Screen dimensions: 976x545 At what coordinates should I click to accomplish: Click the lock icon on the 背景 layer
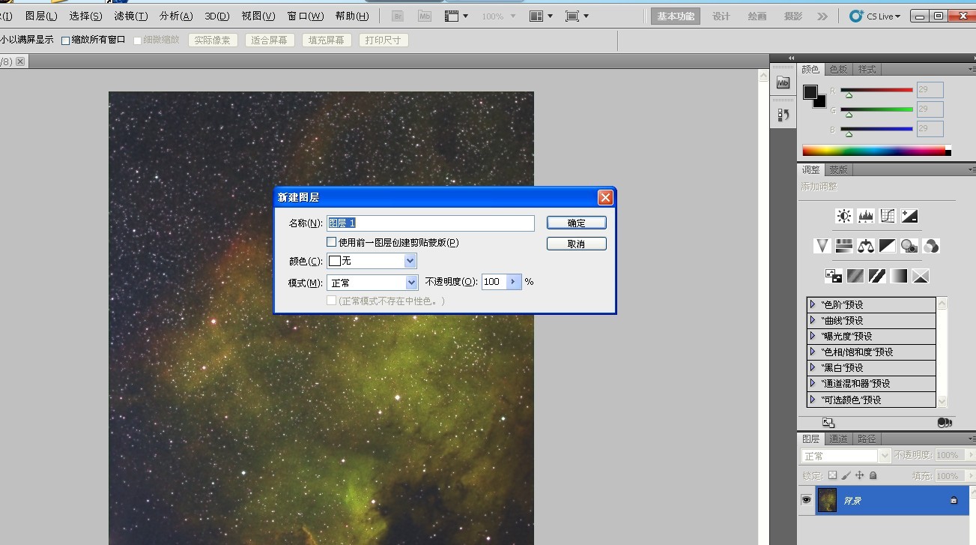954,500
